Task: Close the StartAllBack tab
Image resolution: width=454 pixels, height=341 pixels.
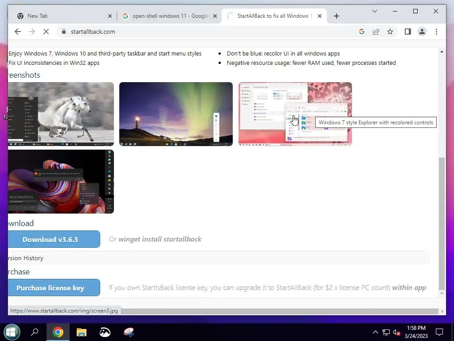Action: 320,16
